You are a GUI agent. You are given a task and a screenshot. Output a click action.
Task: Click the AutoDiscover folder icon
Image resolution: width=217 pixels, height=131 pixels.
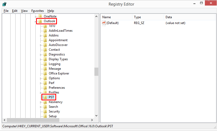45,45
